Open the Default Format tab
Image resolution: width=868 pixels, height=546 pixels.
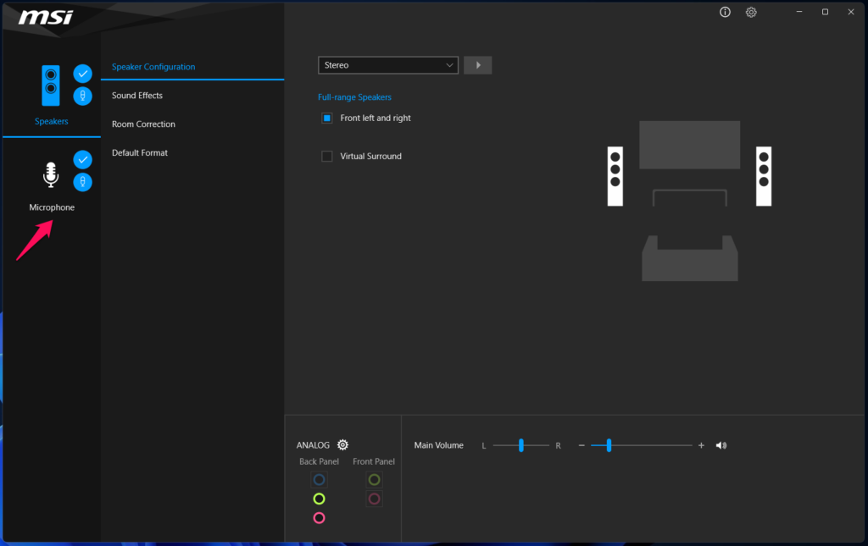pos(140,153)
